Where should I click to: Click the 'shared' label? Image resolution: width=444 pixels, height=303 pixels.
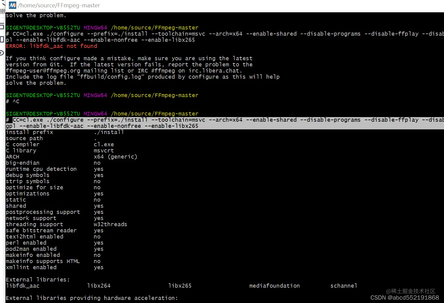[16, 206]
